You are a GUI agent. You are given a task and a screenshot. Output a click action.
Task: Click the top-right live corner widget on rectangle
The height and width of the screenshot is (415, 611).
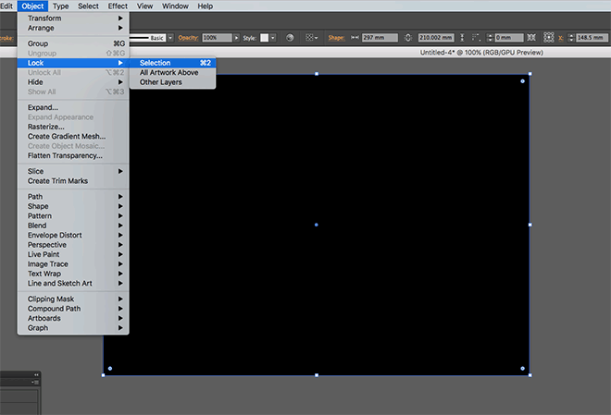(523, 81)
